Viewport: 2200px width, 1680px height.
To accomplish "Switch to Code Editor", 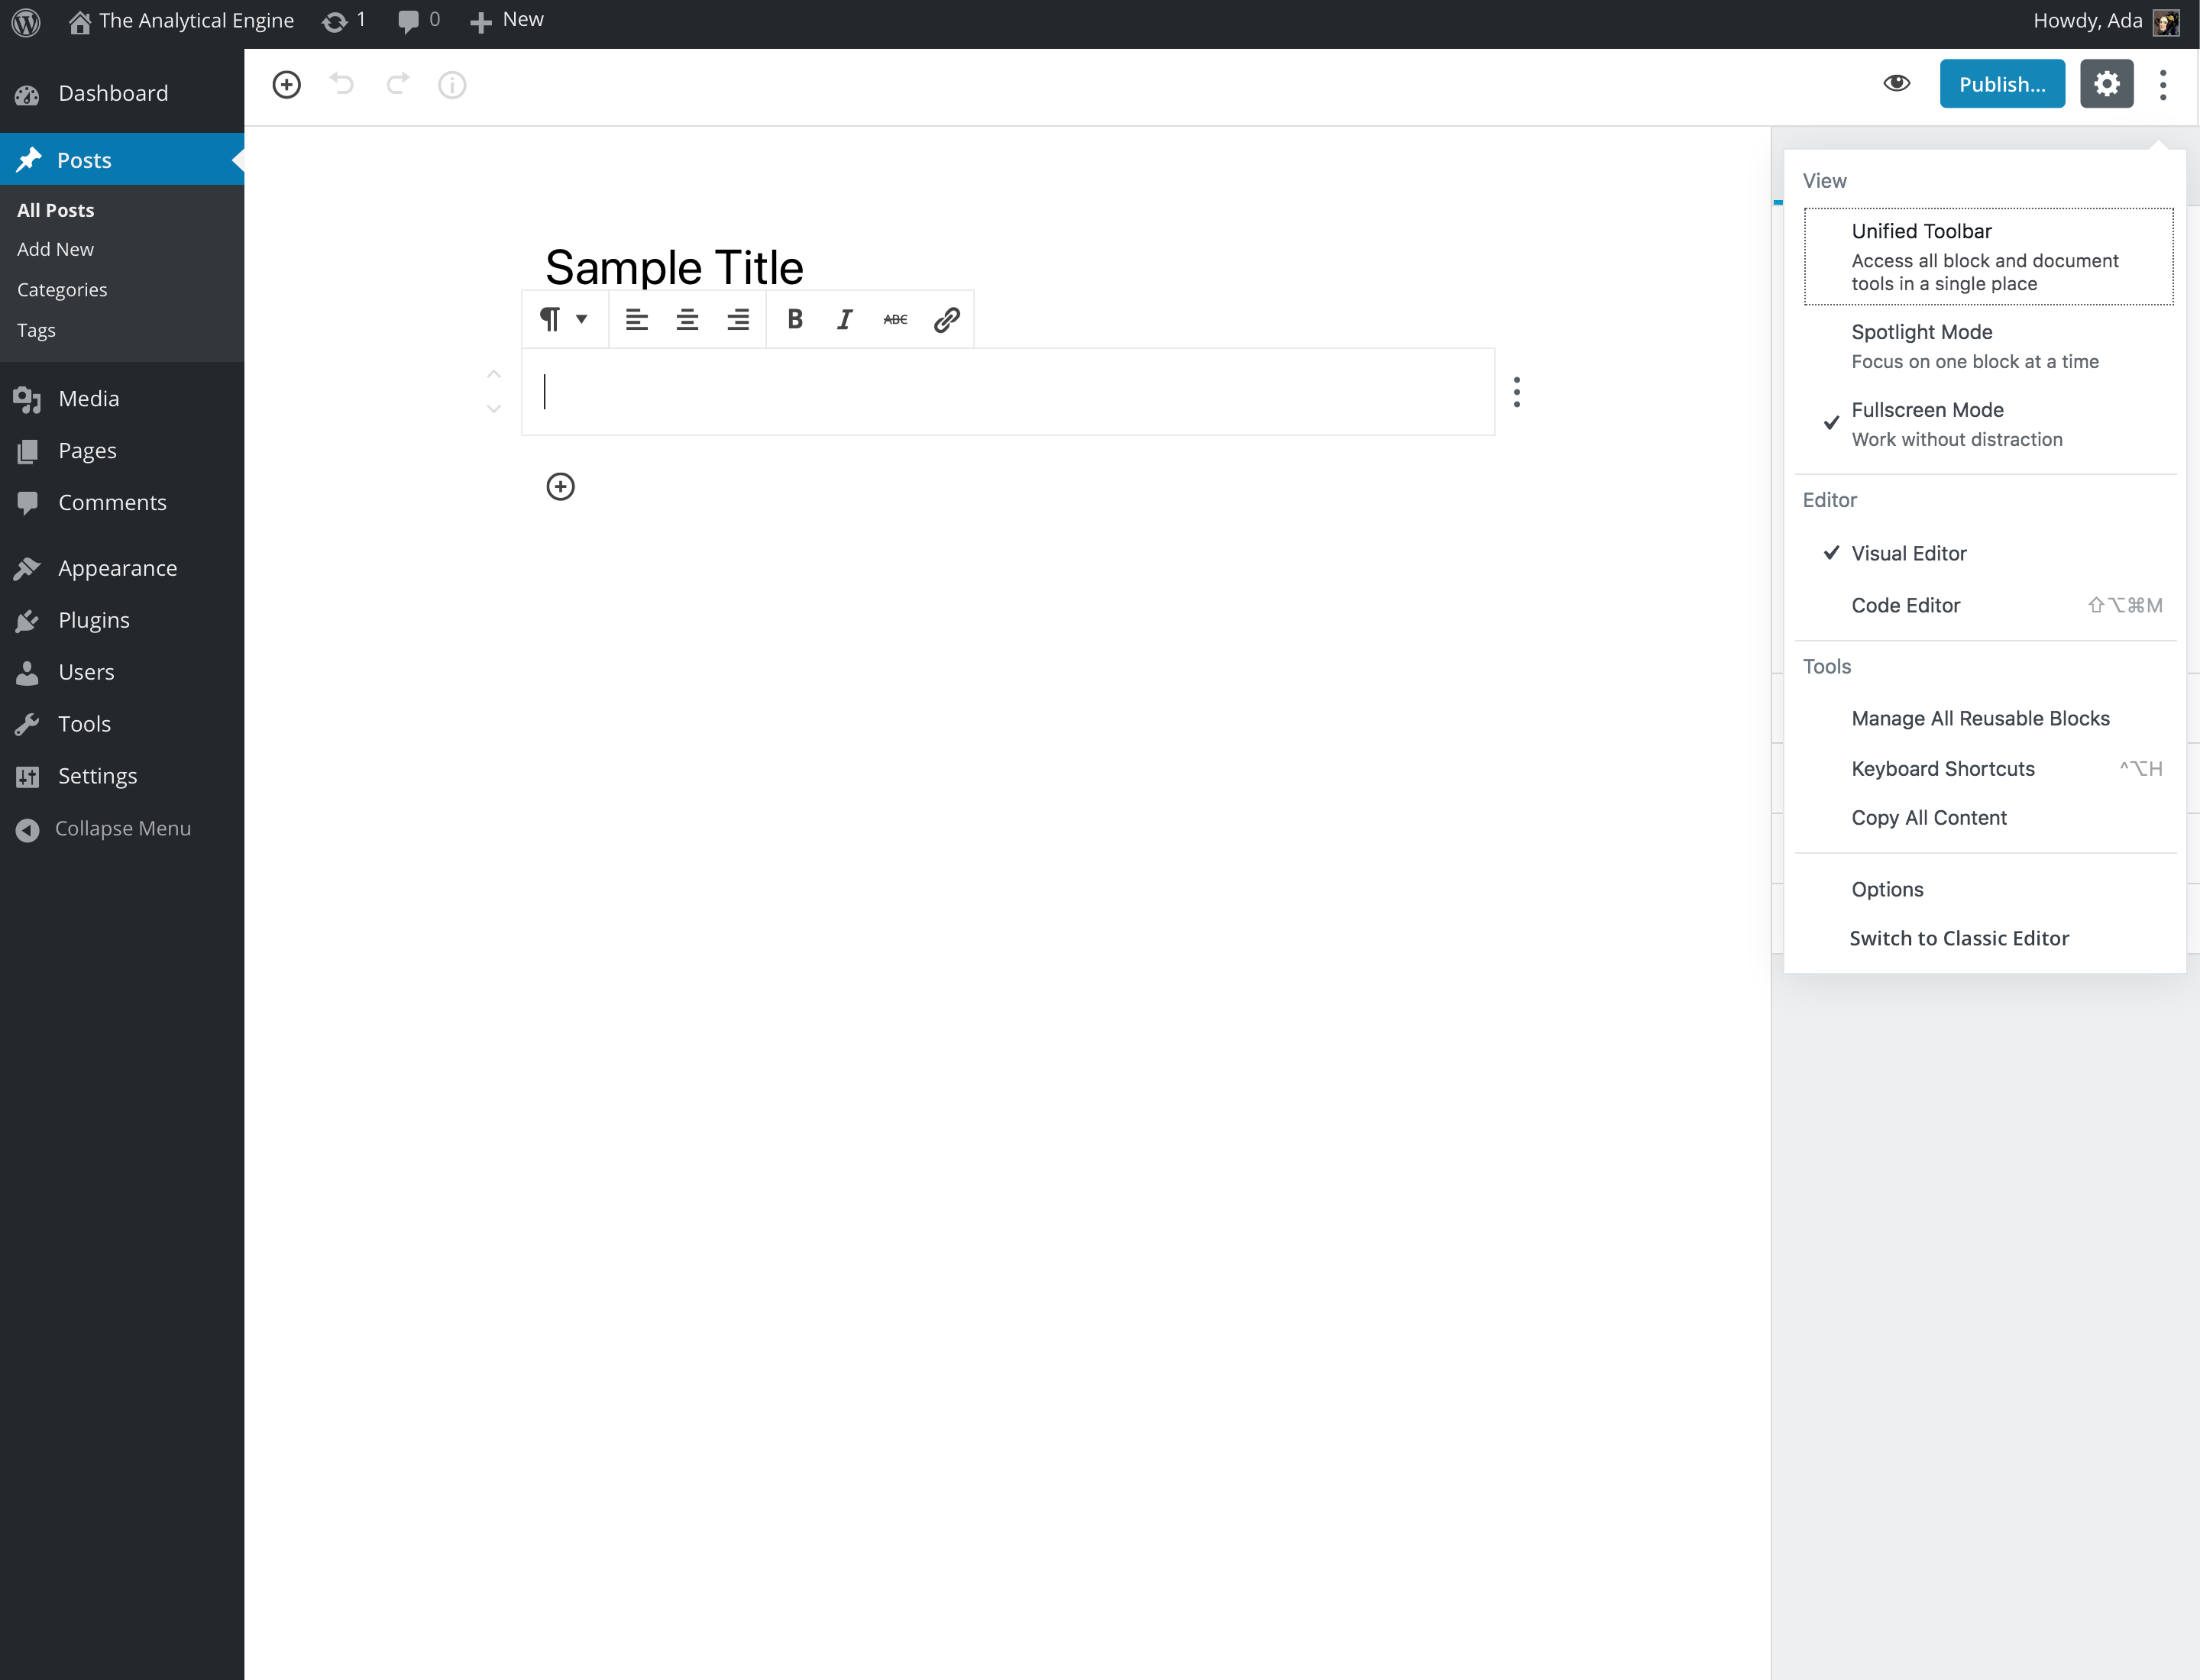I will (x=1905, y=605).
